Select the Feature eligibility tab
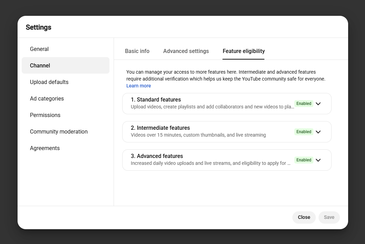Viewport: 365px width, 244px height. point(243,51)
